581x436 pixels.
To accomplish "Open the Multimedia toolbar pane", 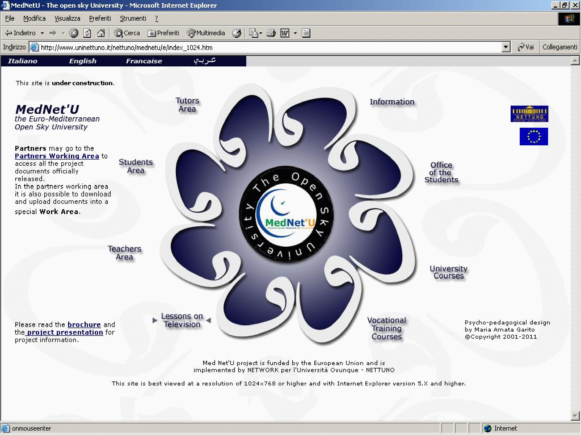I will [x=206, y=33].
